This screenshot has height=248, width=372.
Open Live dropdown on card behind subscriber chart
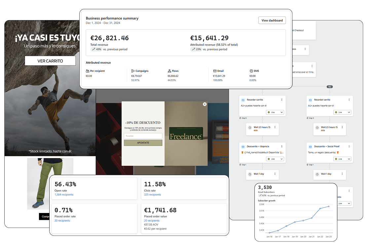344,203
